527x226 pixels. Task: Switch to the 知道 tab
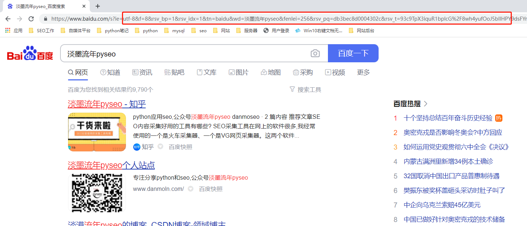(x=110, y=72)
